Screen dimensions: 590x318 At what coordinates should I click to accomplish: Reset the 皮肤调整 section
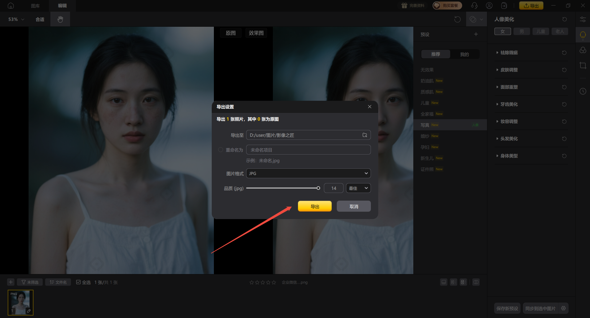pyautogui.click(x=564, y=70)
